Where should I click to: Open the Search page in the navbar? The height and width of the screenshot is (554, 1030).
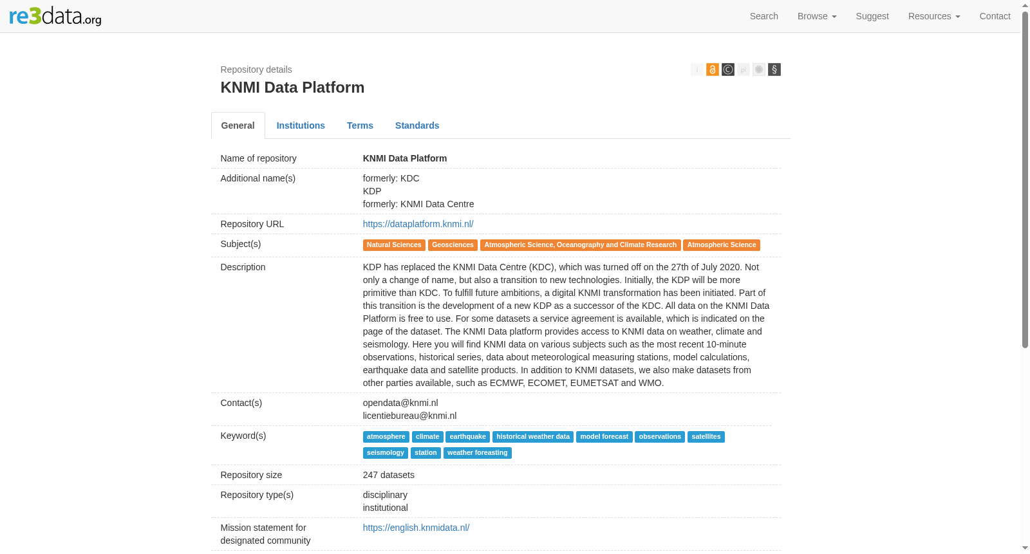[x=764, y=16]
